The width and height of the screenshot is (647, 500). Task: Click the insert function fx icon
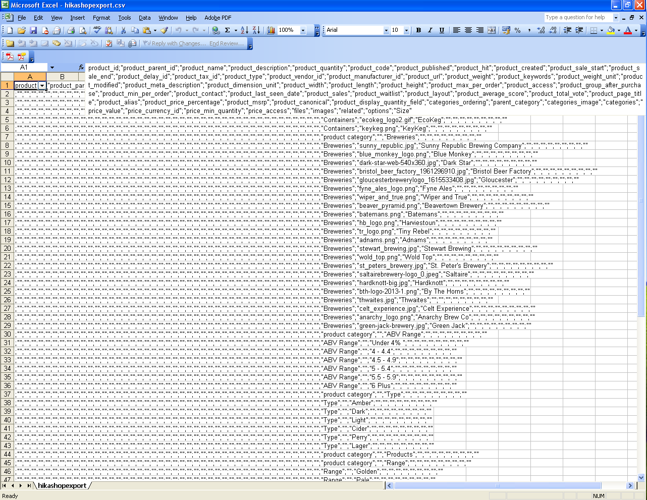pyautogui.click(x=81, y=67)
